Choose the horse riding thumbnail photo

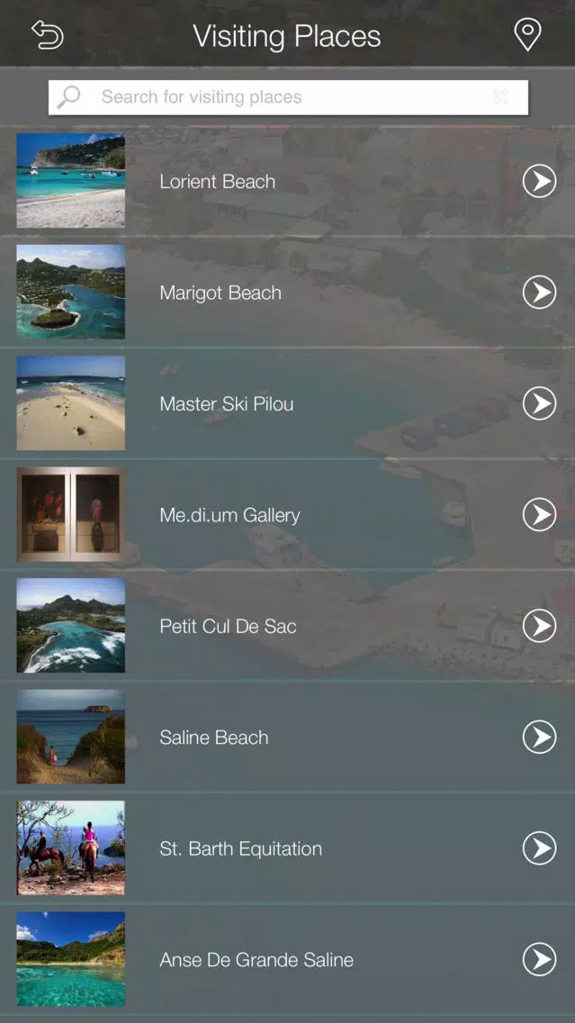pos(70,847)
